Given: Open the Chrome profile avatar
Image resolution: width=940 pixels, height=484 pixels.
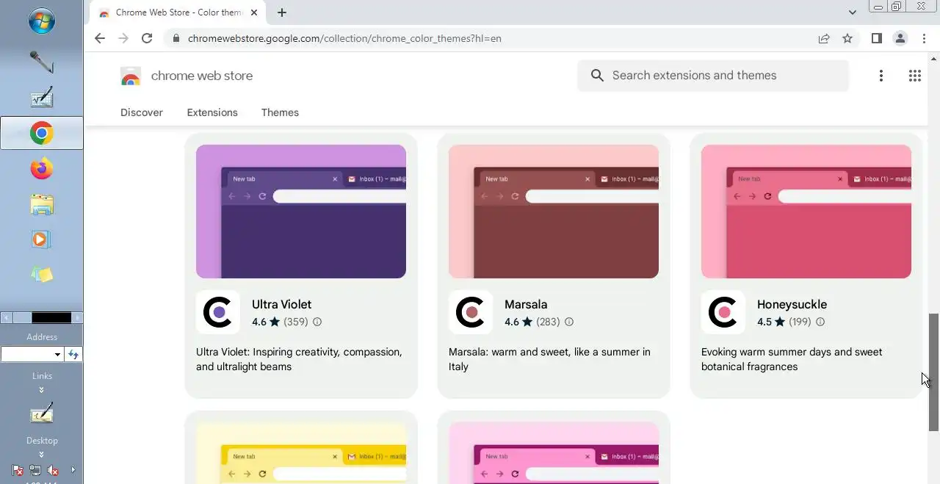Looking at the screenshot, I should [900, 38].
